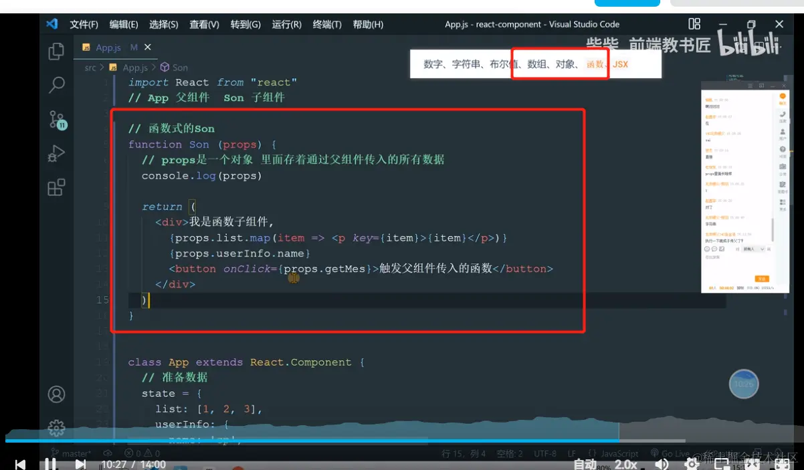Viewport: 804px width, 470px height.
Task: Mute the video volume icon
Action: pos(662,464)
